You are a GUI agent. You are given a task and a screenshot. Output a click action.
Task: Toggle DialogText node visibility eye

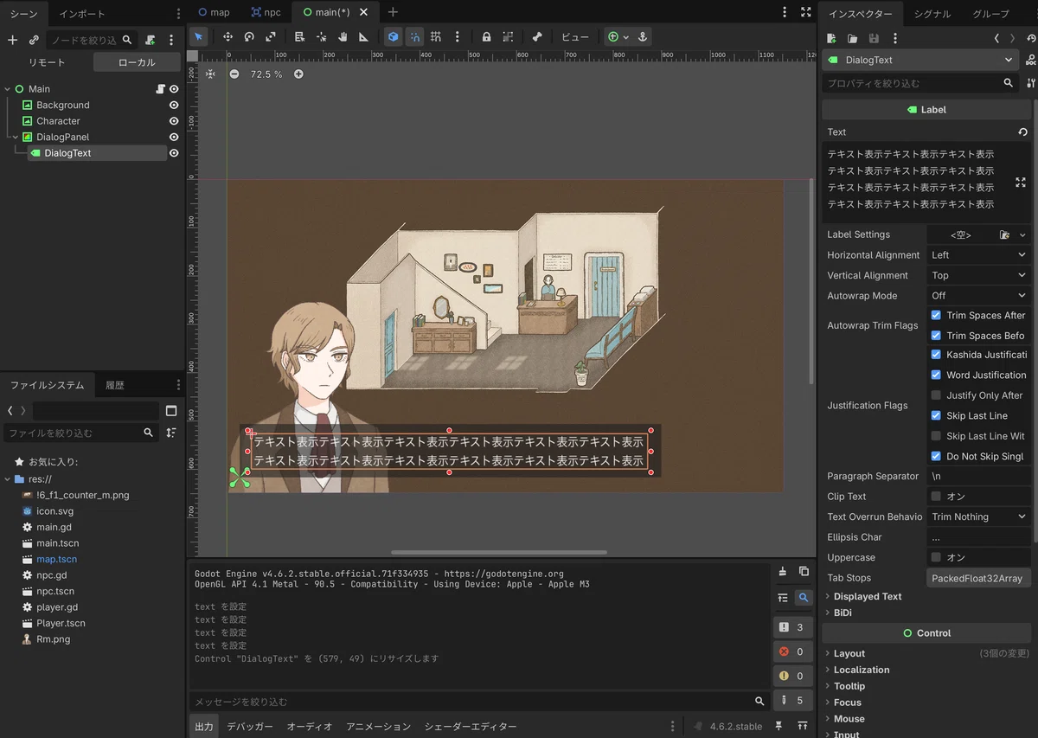coord(174,153)
